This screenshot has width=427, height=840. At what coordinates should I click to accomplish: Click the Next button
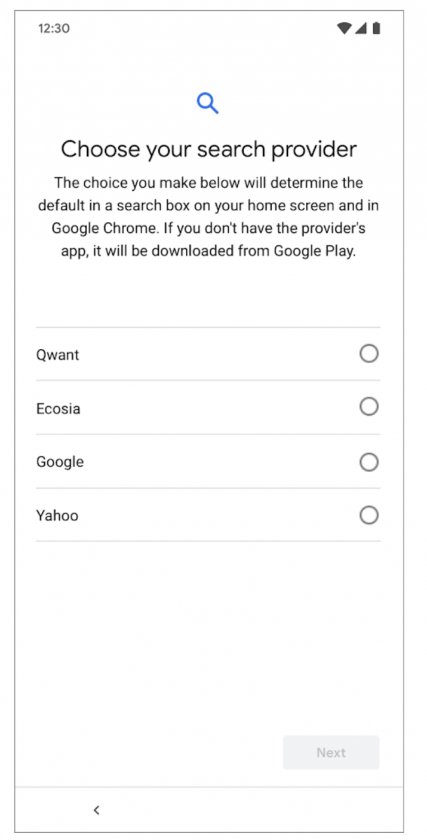coord(331,753)
